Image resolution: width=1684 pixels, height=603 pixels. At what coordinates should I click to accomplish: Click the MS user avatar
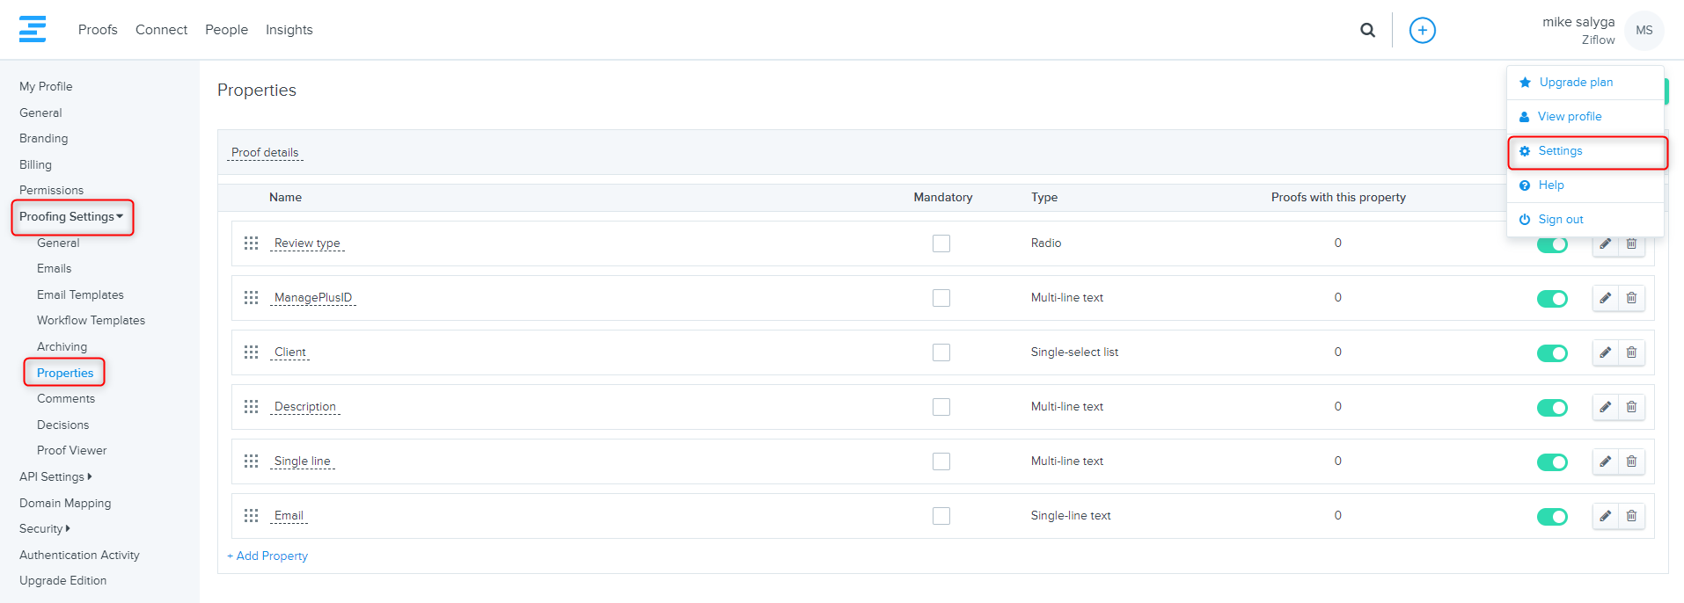[x=1644, y=30]
